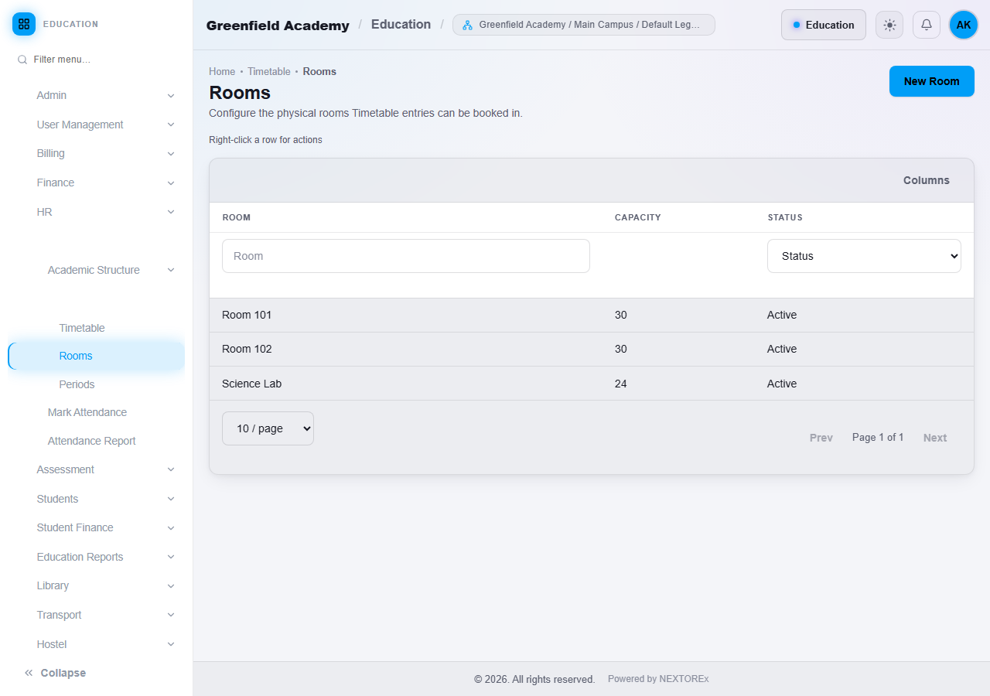The width and height of the screenshot is (990, 696).
Task: Click the Next page button
Action: click(x=935, y=438)
